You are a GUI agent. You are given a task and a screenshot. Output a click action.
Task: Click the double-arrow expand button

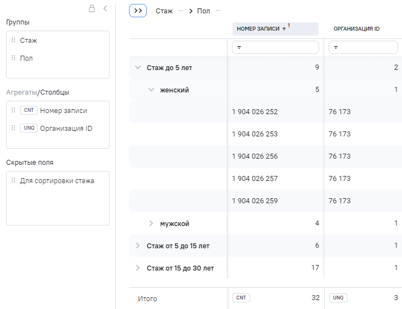pos(138,11)
